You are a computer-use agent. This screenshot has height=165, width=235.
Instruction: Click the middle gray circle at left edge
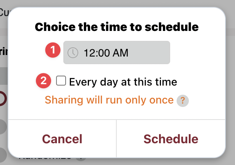2,127
